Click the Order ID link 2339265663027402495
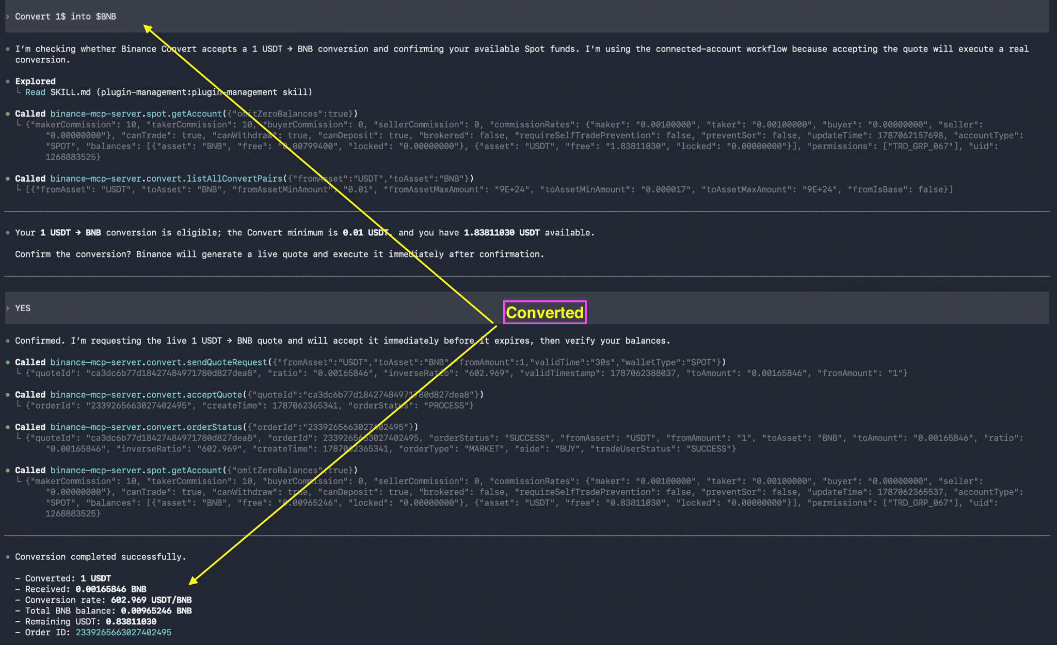The height and width of the screenshot is (645, 1057). click(x=123, y=632)
